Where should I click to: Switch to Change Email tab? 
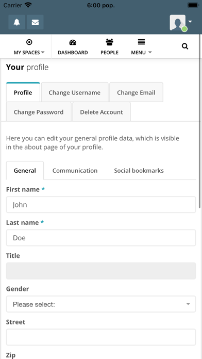pos(136,92)
